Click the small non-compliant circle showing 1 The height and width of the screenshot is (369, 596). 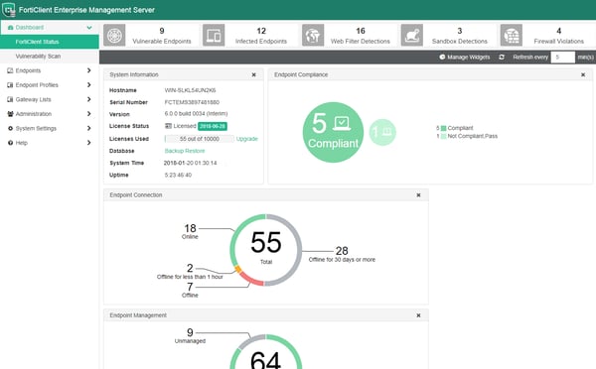pyautogui.click(x=382, y=132)
